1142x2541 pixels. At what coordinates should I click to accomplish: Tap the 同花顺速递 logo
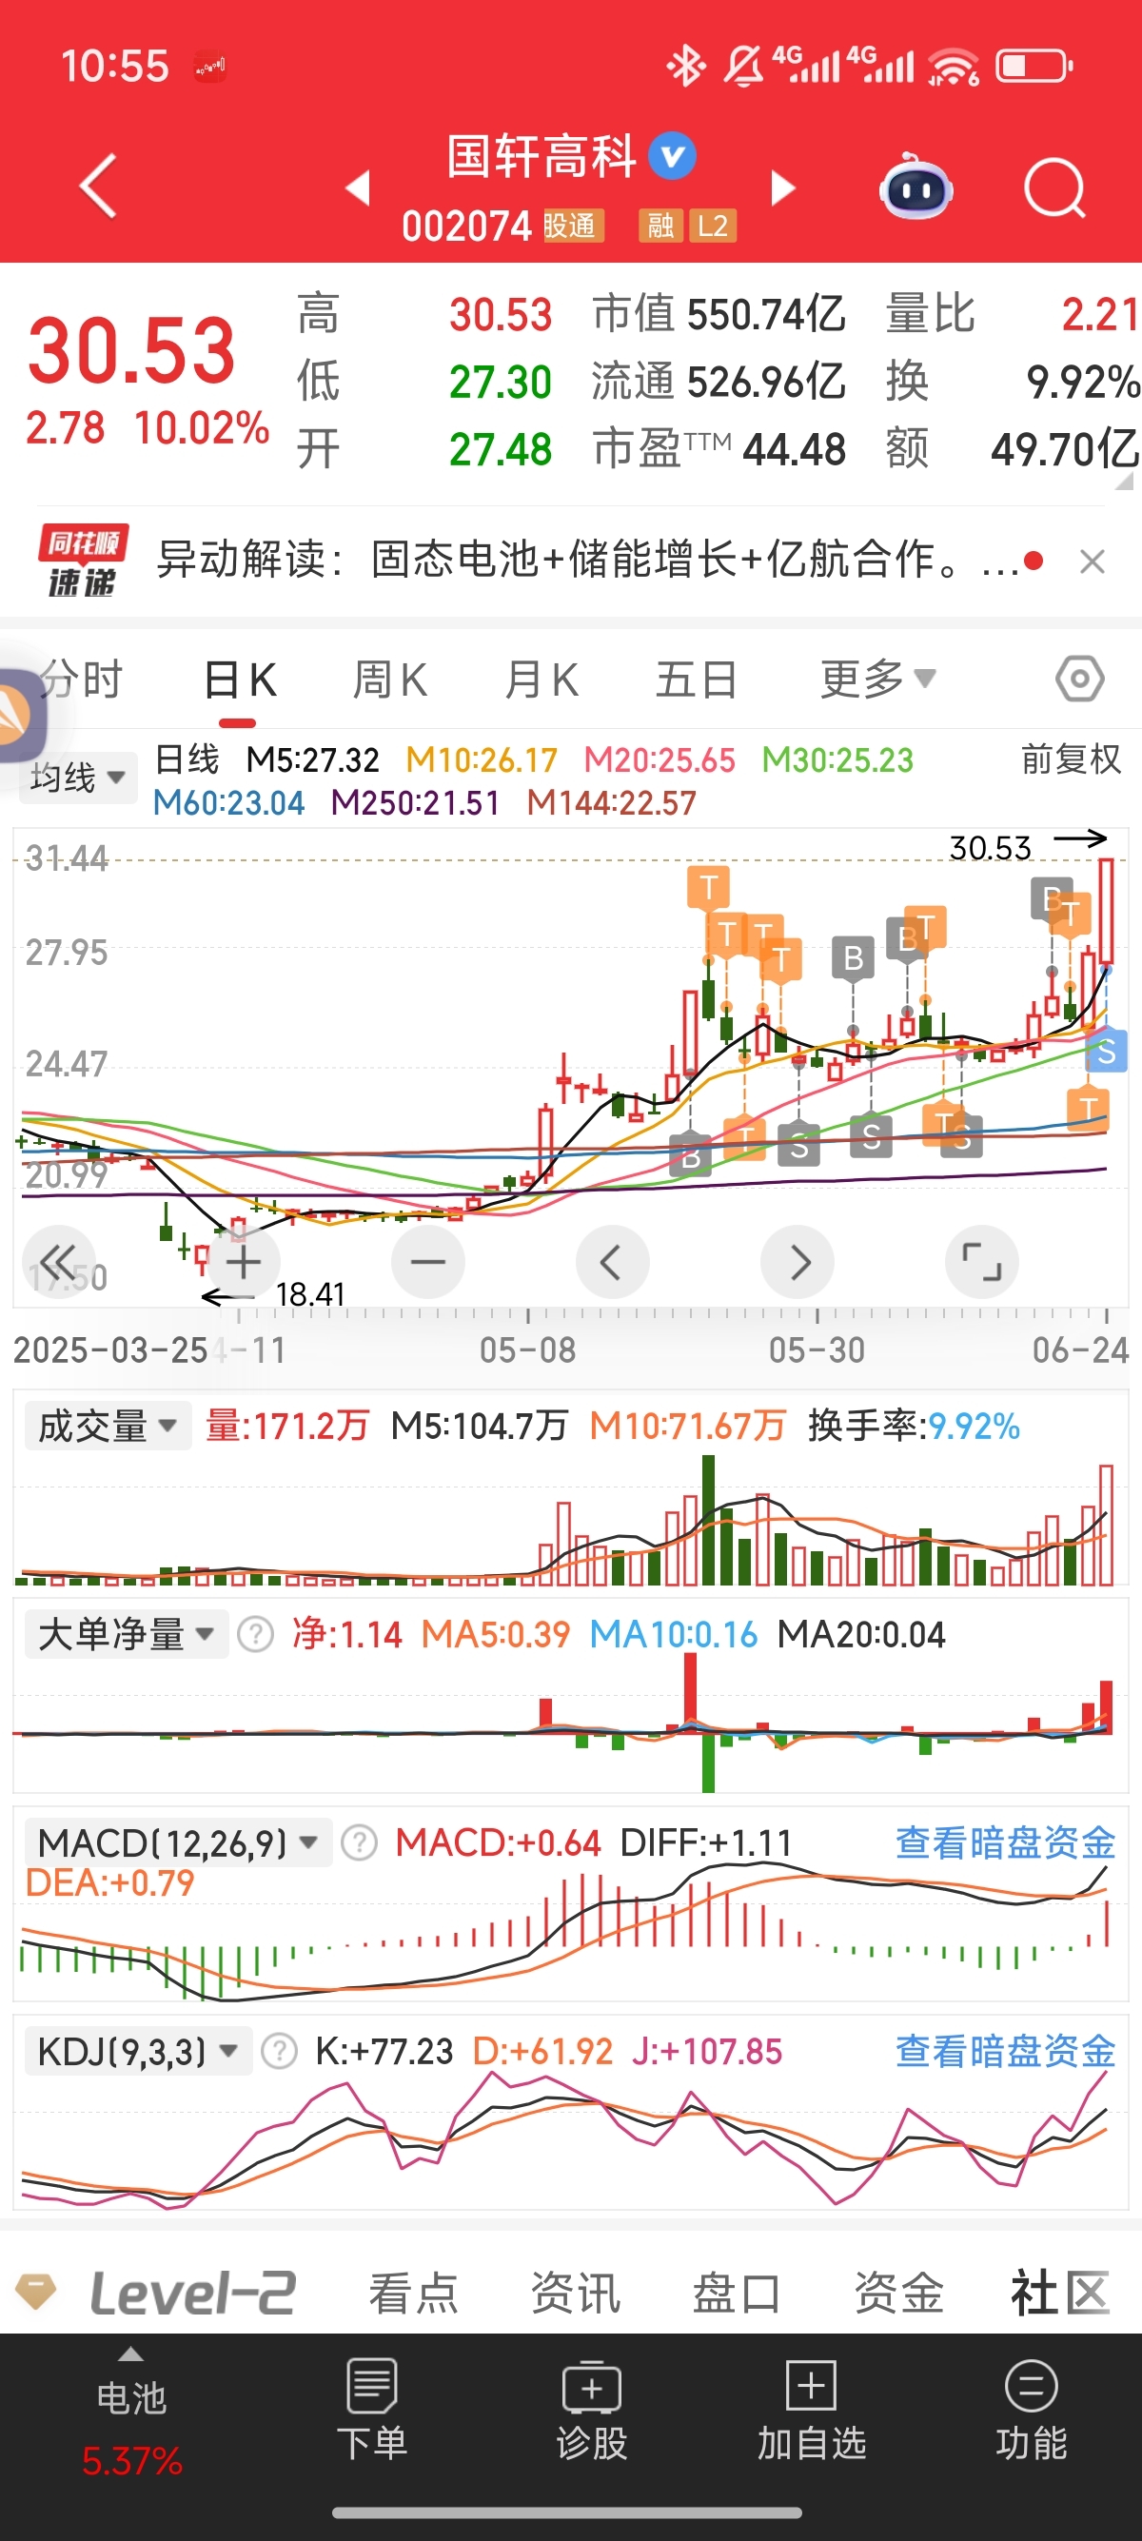tap(83, 560)
